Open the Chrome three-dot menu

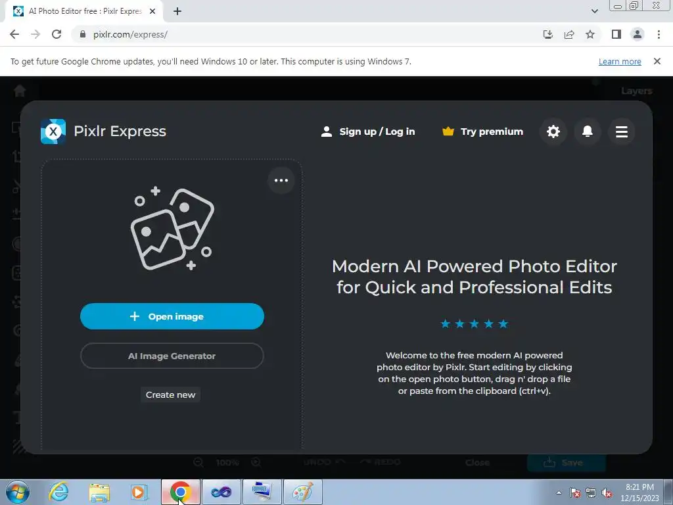point(659,34)
